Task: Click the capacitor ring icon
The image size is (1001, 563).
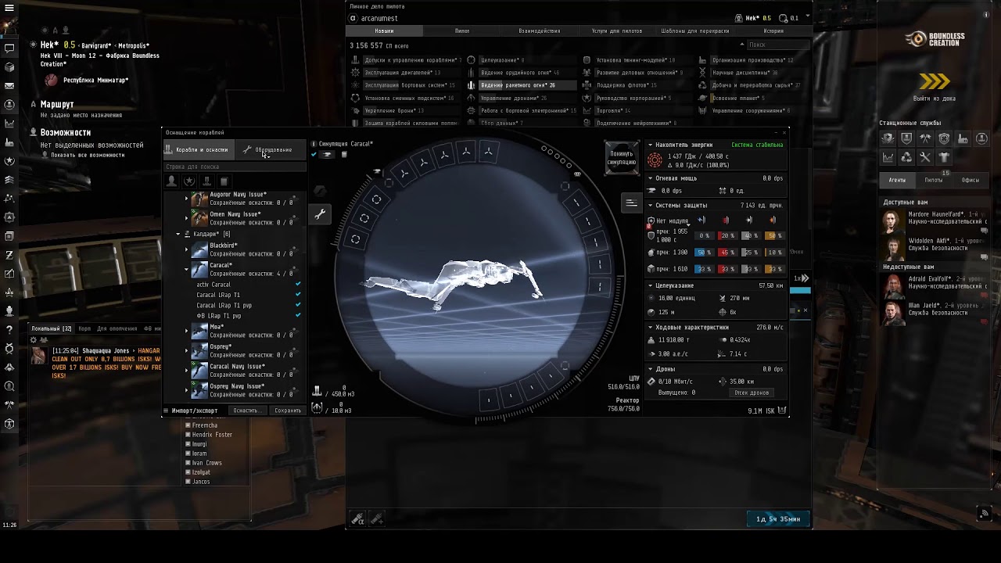Action: coord(655,160)
